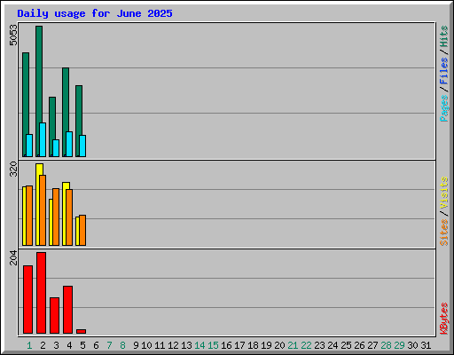Click the small red KBytes bar for day 5
454x355 pixels.
click(81, 331)
